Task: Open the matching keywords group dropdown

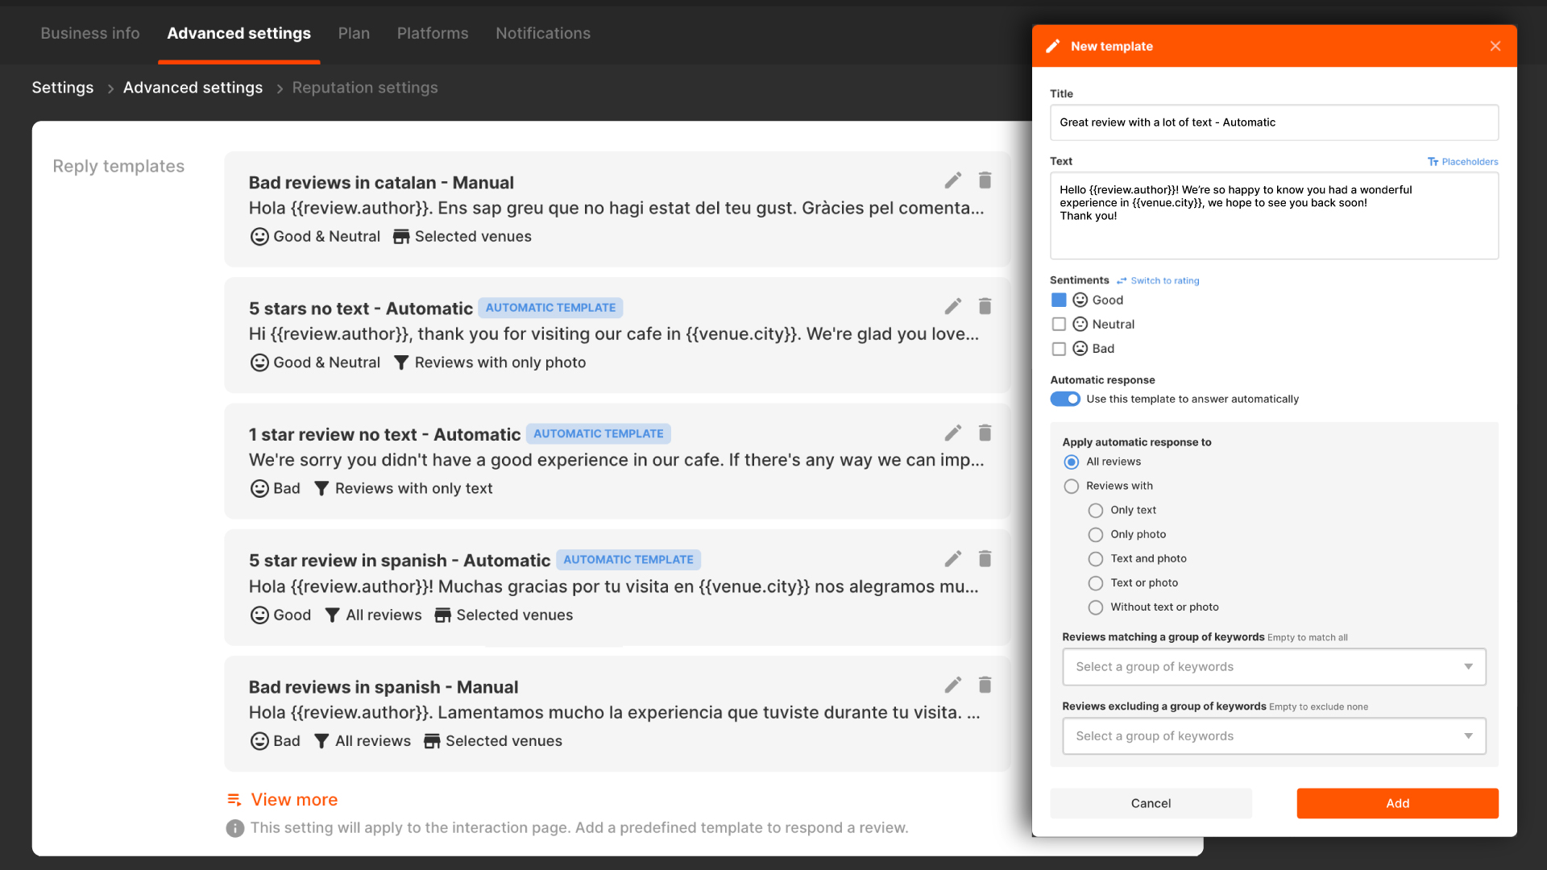Action: pyautogui.click(x=1274, y=667)
